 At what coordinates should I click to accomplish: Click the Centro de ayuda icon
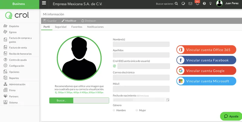[x=5, y=60]
